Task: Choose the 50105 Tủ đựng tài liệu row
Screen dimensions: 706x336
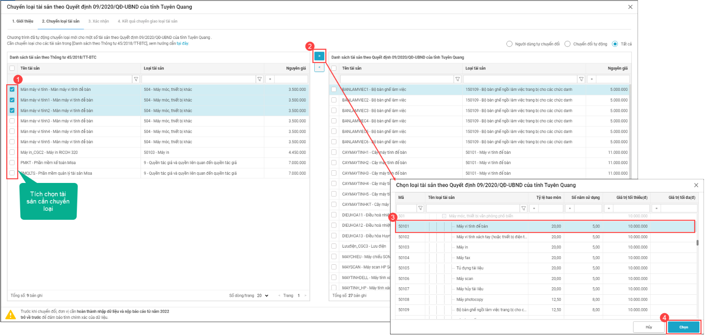Action: click(x=545, y=268)
